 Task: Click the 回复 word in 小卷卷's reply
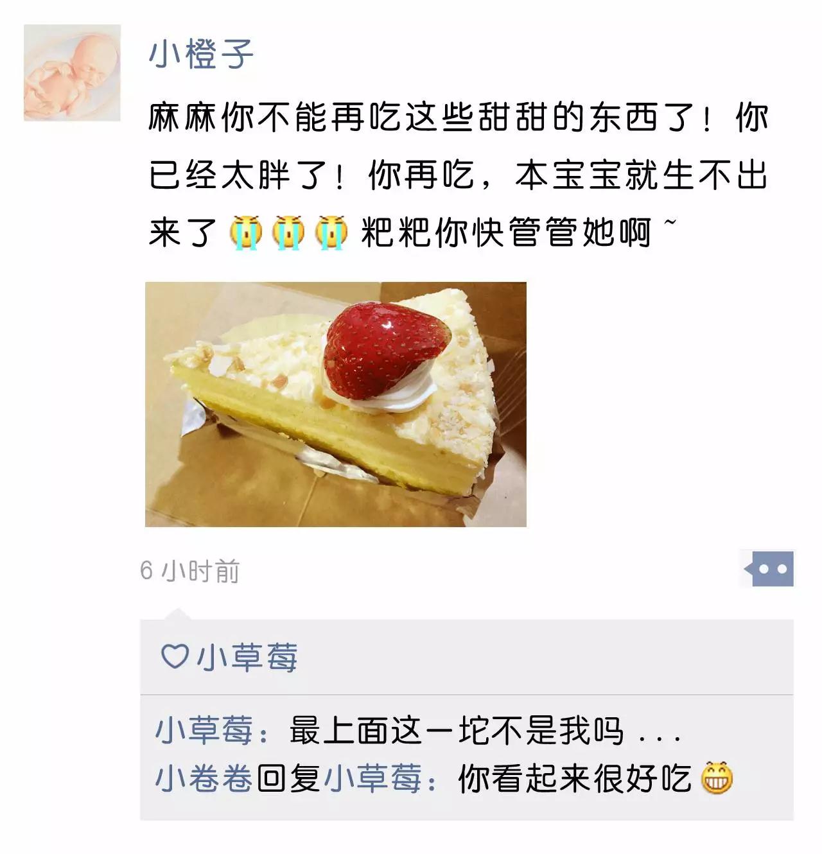click(288, 778)
